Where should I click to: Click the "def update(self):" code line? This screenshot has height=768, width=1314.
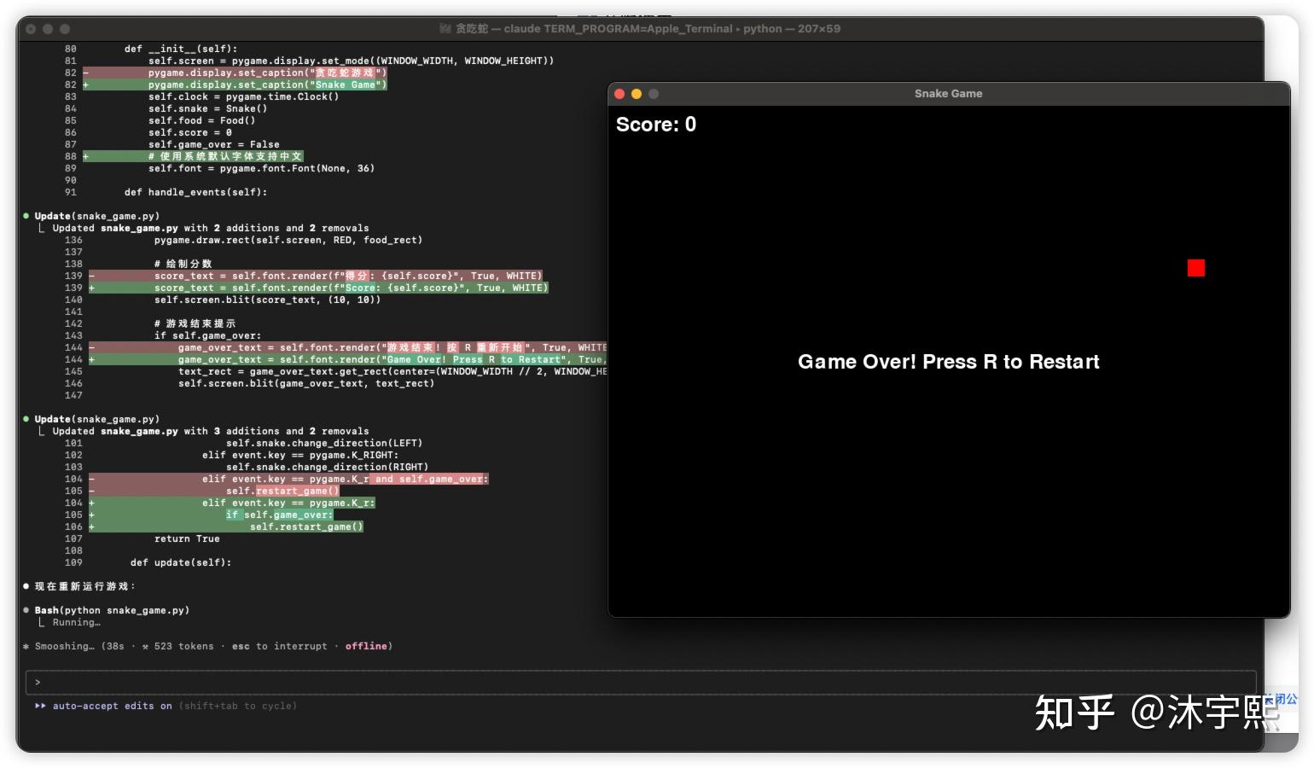pyautogui.click(x=181, y=562)
